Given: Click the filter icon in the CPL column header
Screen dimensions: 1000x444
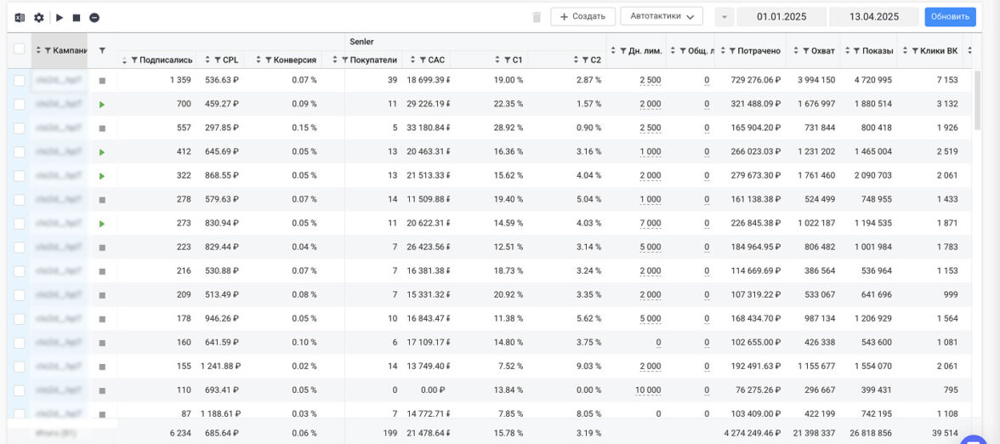Looking at the screenshot, I should pos(218,60).
